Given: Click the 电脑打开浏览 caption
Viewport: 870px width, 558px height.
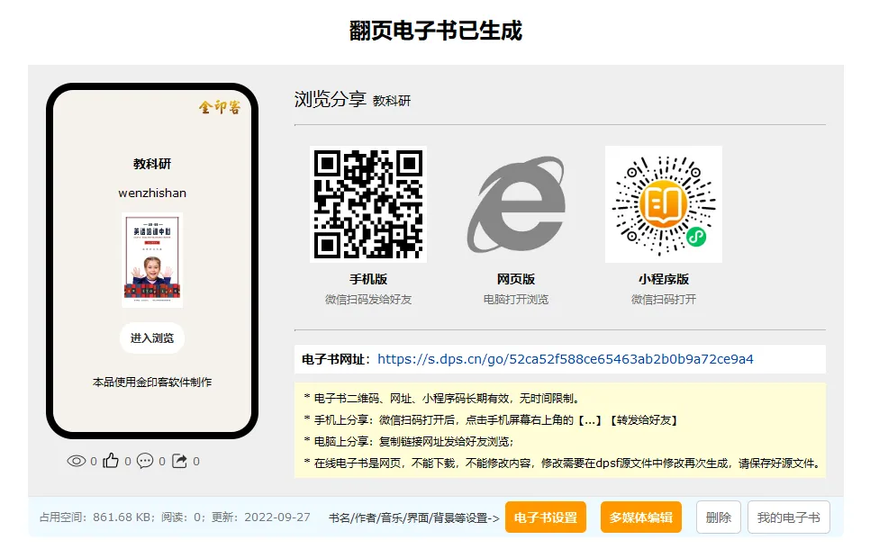Looking at the screenshot, I should [x=516, y=300].
